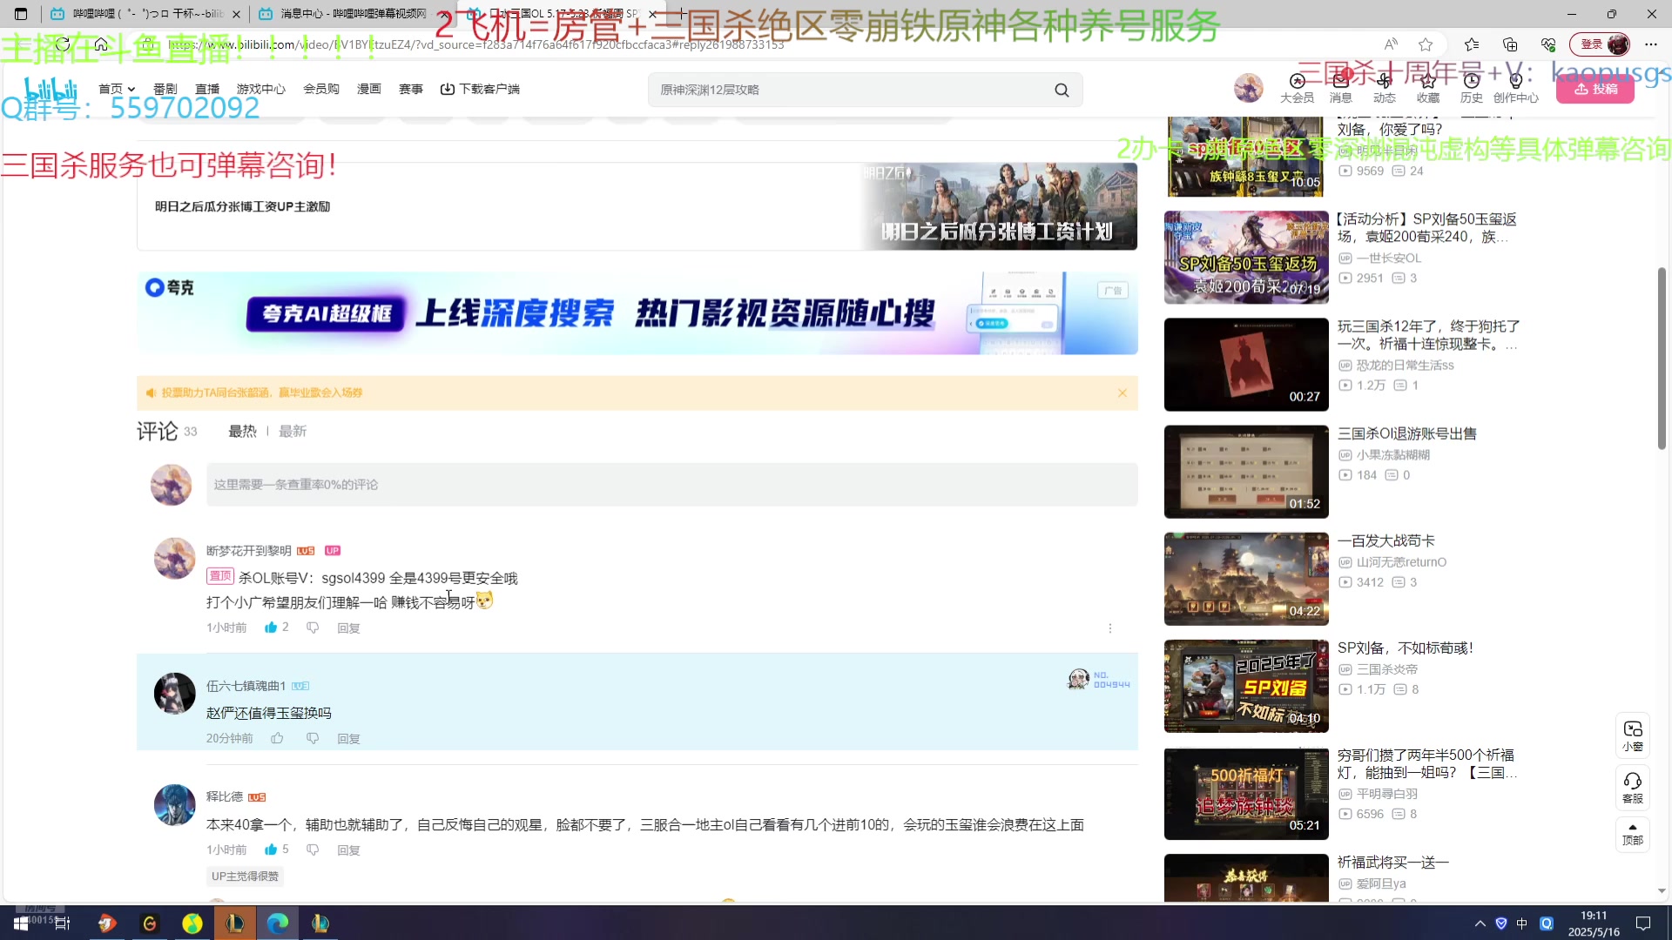This screenshot has height=940, width=1672.
Task: Show hidden tray icons chevron
Action: tap(1480, 923)
